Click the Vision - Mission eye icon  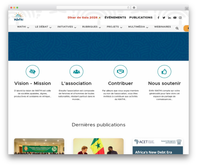(33, 71)
